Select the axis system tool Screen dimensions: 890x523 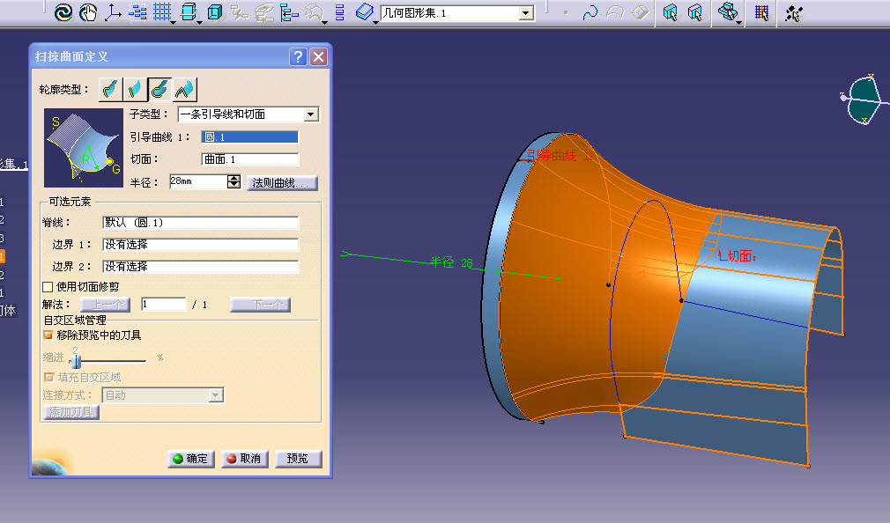coord(113,12)
